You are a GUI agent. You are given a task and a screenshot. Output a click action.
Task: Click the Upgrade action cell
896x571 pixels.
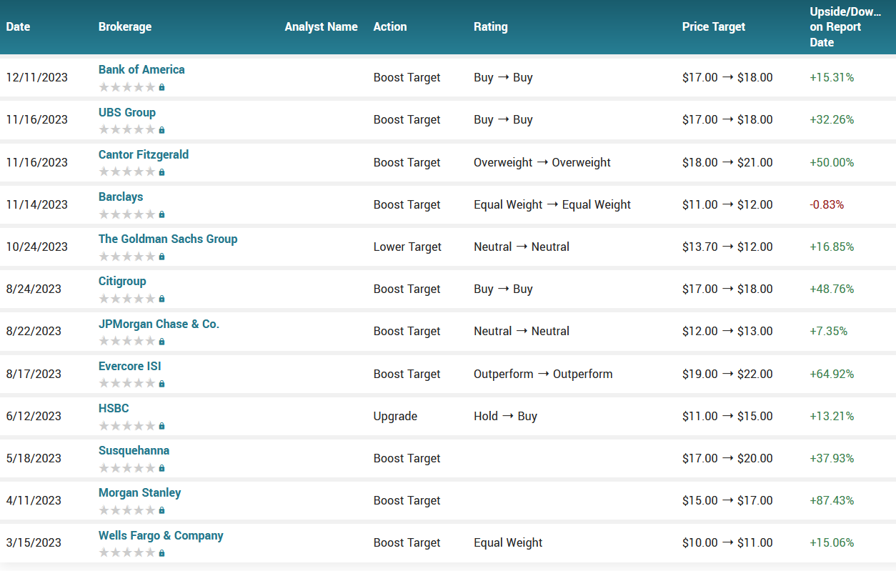click(395, 416)
